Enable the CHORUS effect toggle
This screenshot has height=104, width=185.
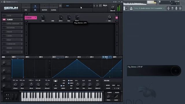point(4,36)
